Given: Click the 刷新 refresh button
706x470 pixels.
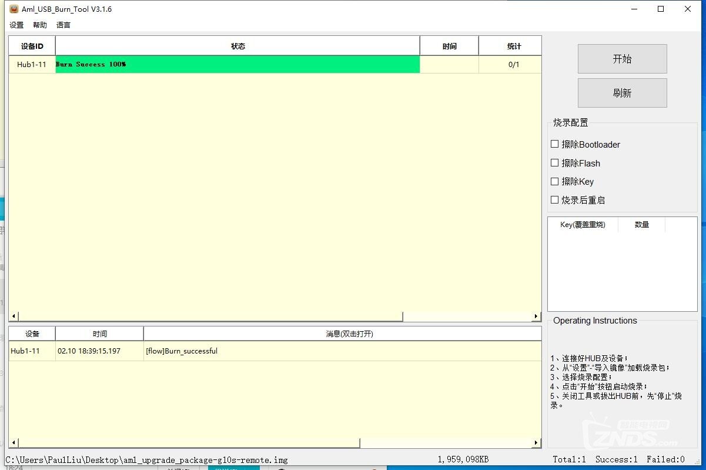Looking at the screenshot, I should 622,93.
